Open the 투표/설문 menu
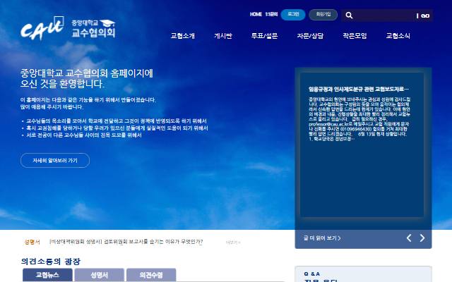452x282 pixels. 264,36
